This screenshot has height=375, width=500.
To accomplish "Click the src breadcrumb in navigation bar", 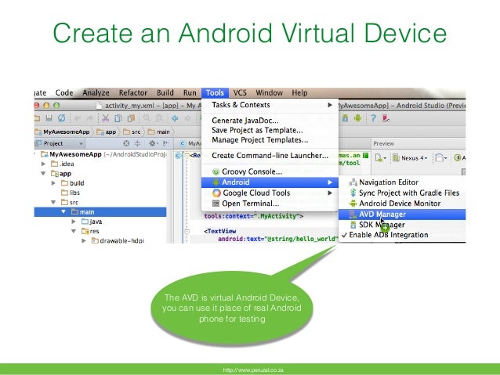I will 132,132.
